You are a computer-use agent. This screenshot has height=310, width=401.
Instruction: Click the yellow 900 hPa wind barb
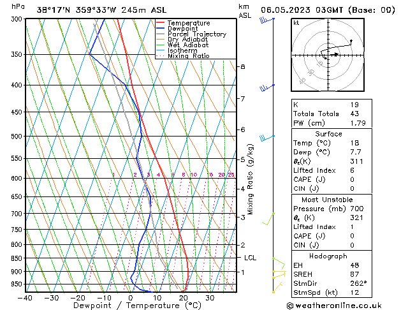coord(279,271)
